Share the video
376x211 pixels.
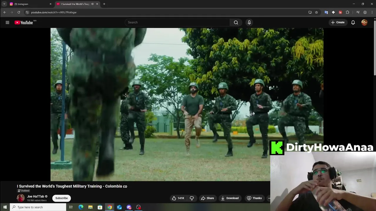(207, 198)
